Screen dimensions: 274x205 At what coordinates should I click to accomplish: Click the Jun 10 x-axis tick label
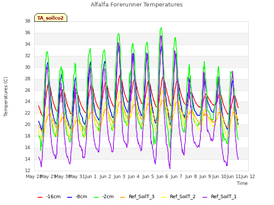tap(220, 176)
